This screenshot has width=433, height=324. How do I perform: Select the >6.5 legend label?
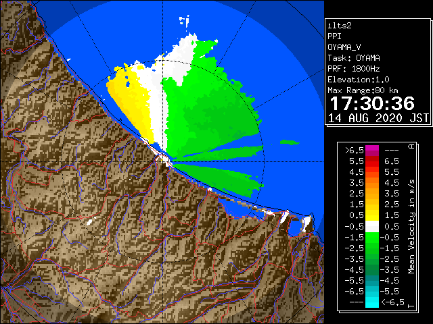coord(354,151)
